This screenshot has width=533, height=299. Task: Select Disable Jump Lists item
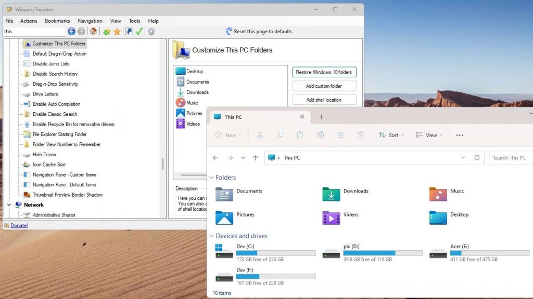tap(46, 64)
